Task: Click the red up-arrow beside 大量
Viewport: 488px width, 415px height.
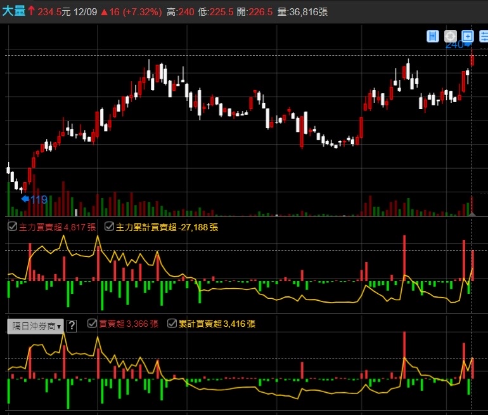Action: click(31, 11)
